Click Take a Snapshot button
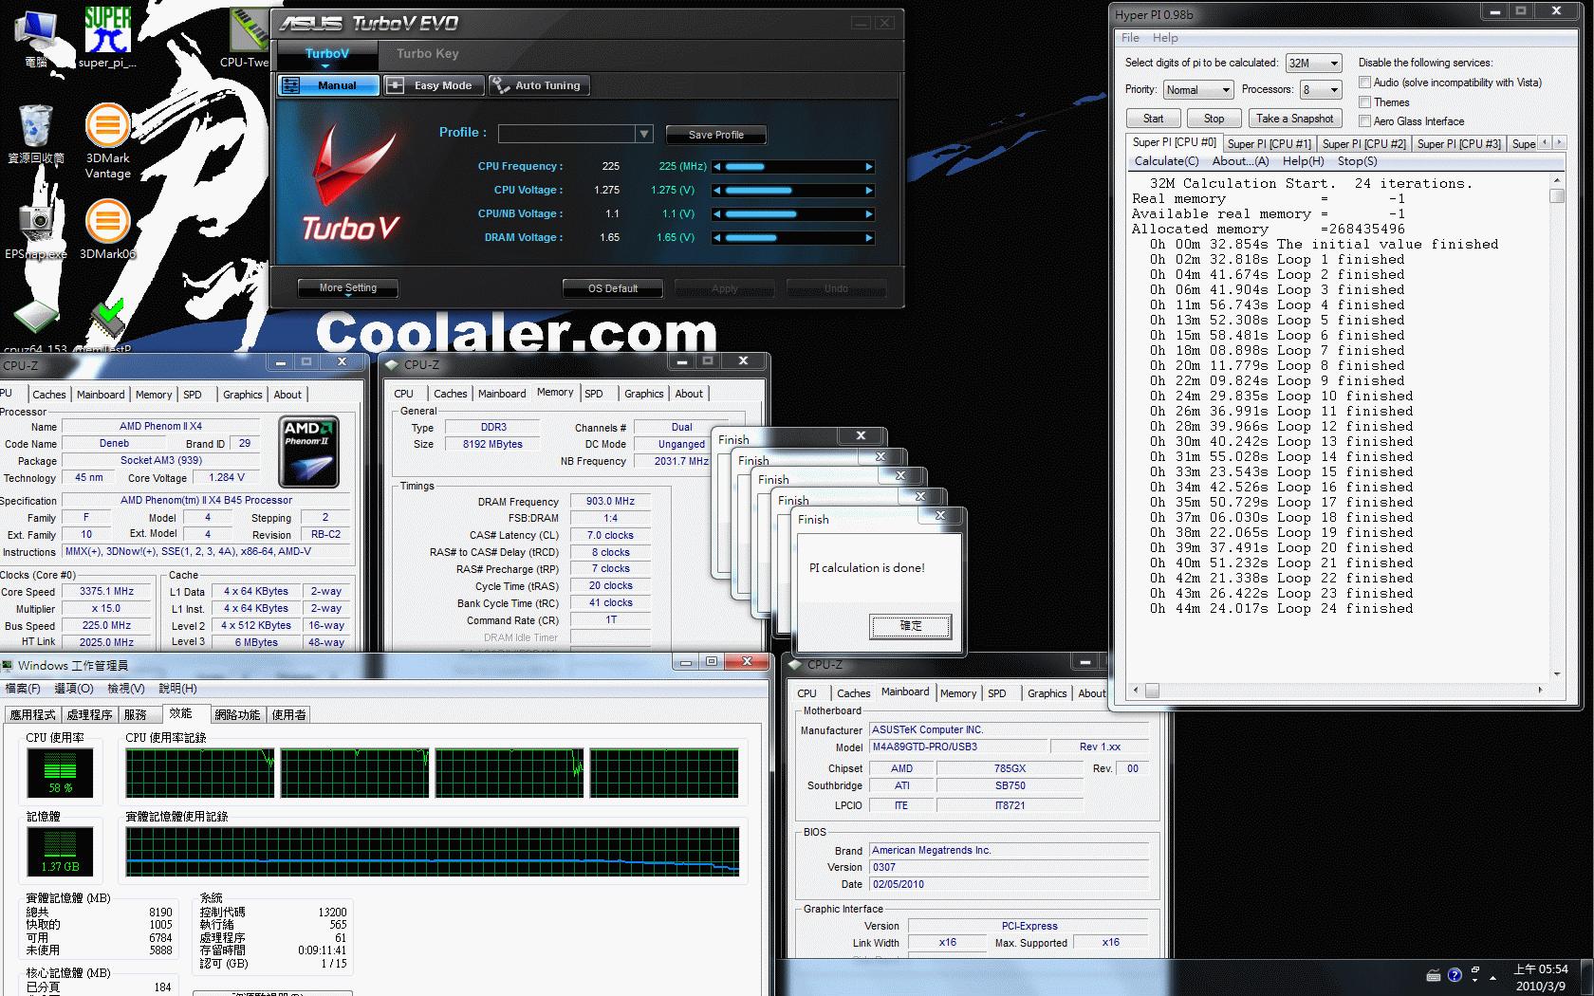This screenshot has width=1594, height=996. coord(1294,119)
